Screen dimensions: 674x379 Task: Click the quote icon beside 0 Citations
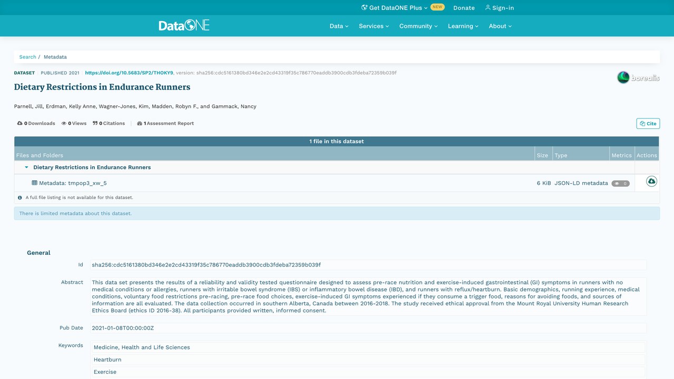pos(95,123)
